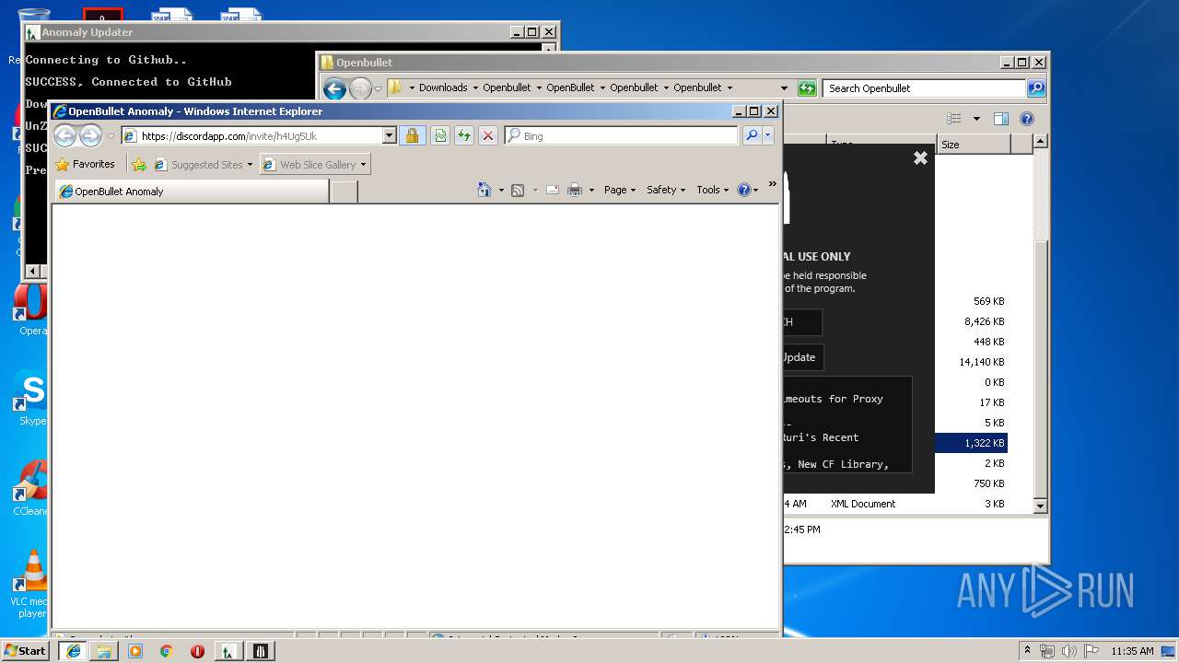Click the security lock icon in IE
Viewport: 1179px width, 663px height.
[x=412, y=135]
